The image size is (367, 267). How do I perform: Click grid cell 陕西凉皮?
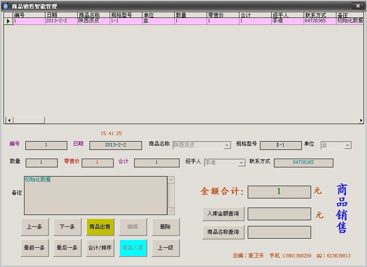coord(93,21)
